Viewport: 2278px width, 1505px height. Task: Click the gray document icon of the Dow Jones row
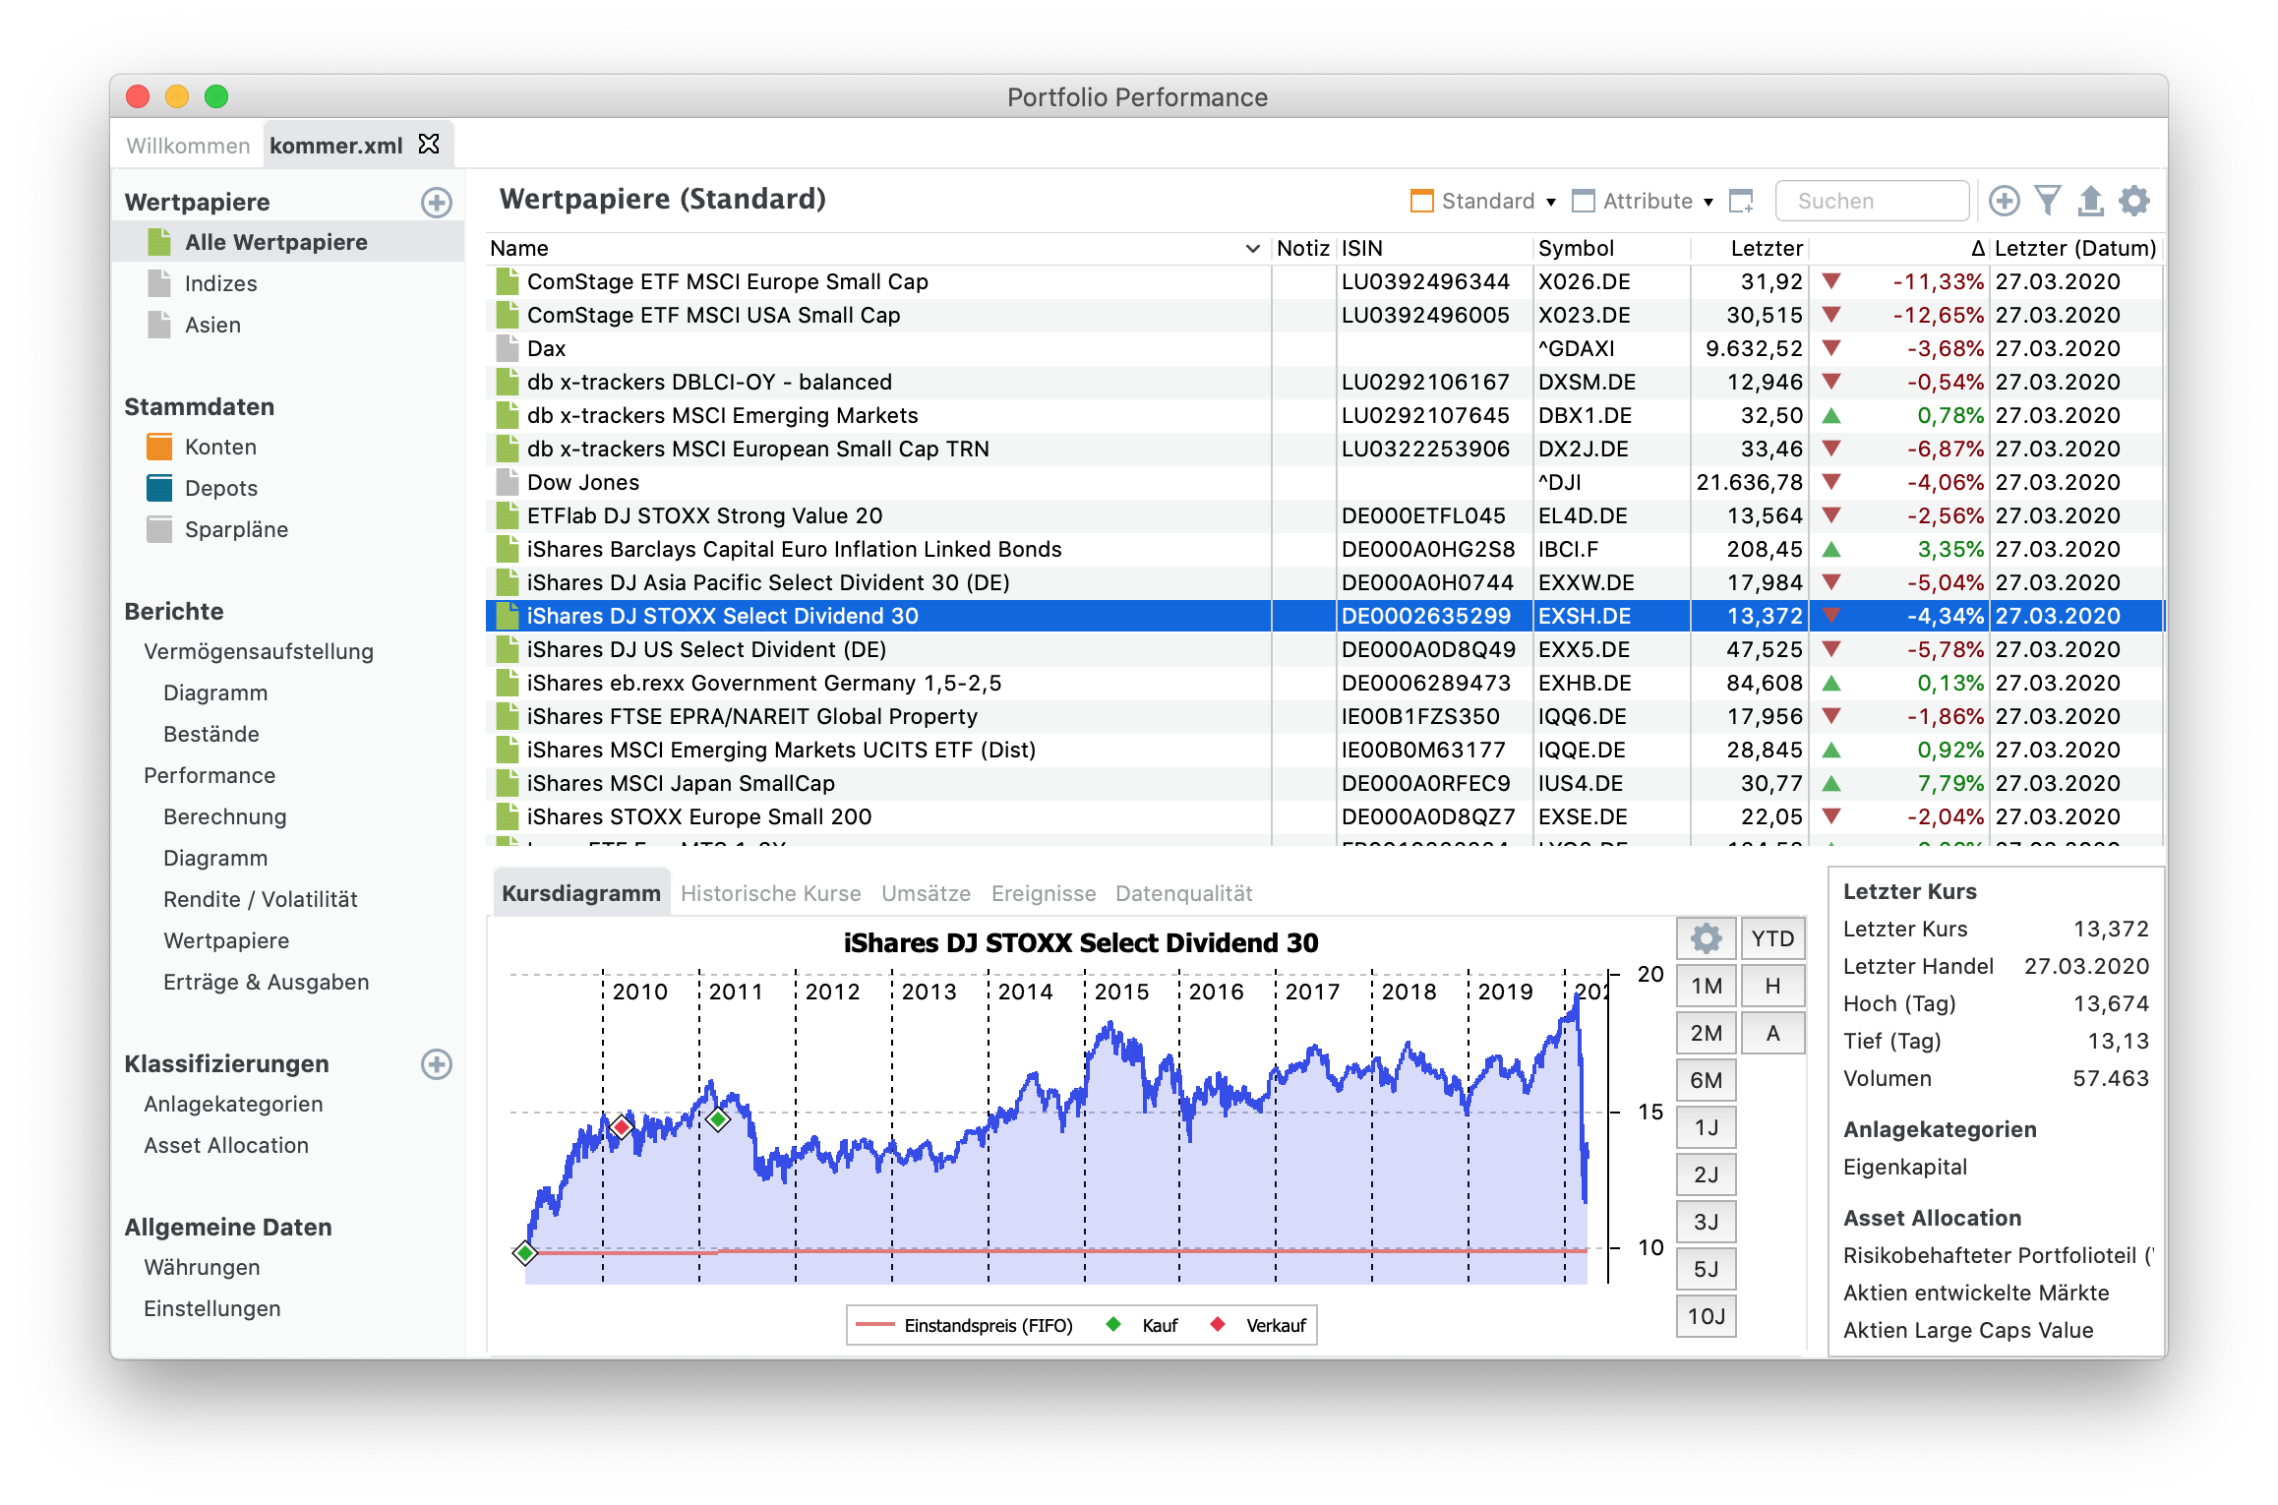click(x=508, y=482)
